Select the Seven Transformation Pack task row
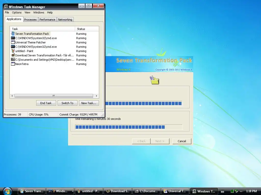 click(55, 34)
